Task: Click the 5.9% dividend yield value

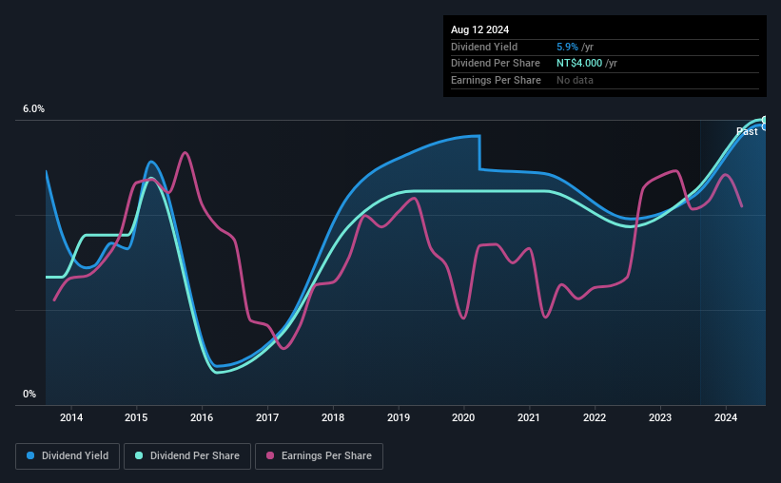Action: (x=567, y=47)
